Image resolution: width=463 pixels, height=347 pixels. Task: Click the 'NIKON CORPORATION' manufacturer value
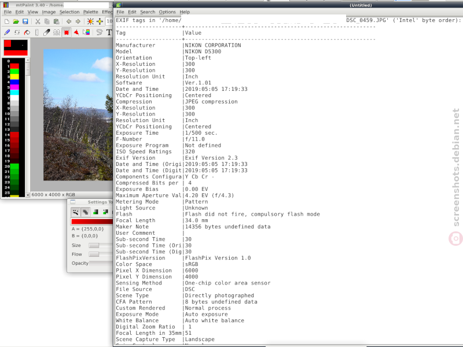[213, 46]
